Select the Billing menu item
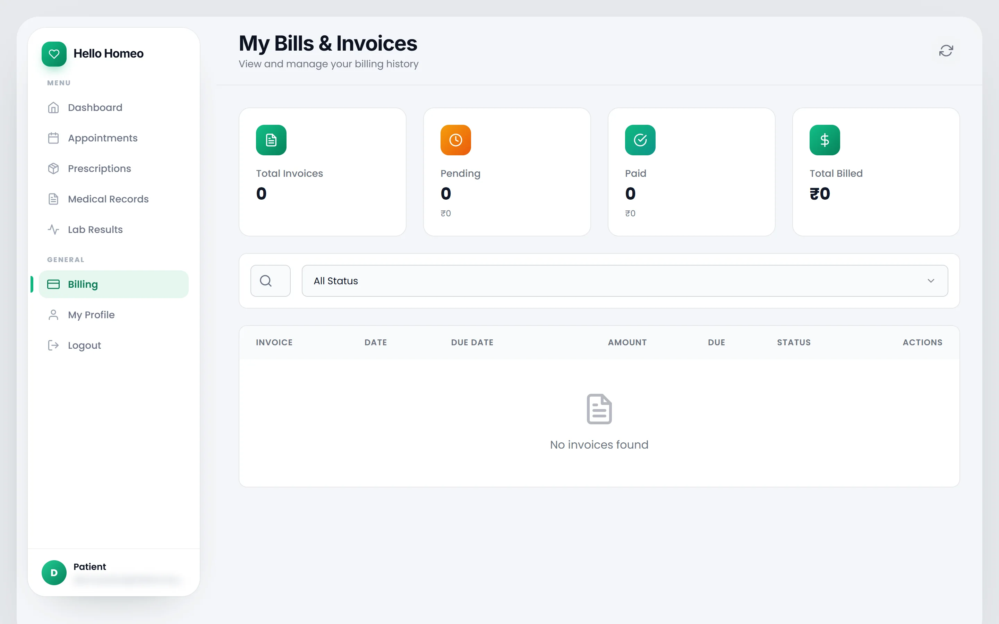Viewport: 999px width, 624px height. pos(113,284)
